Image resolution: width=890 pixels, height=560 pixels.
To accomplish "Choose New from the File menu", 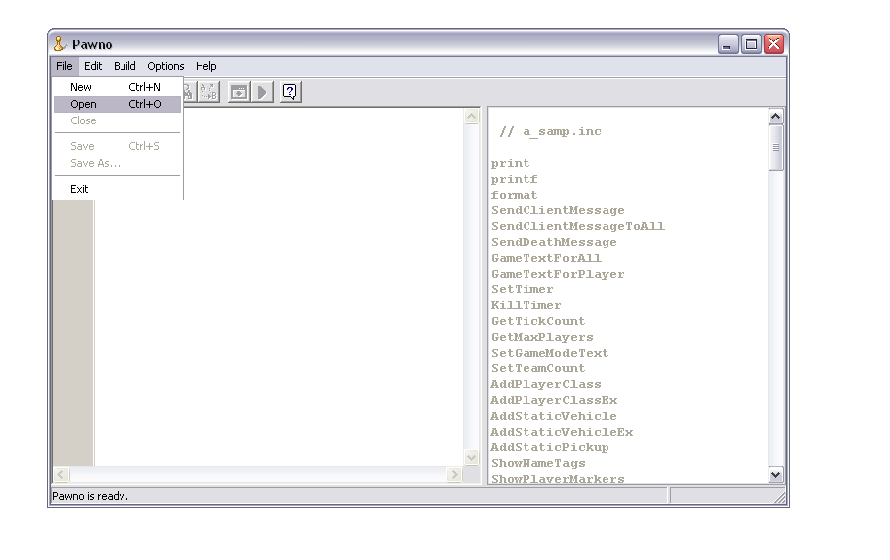I will [x=118, y=87].
